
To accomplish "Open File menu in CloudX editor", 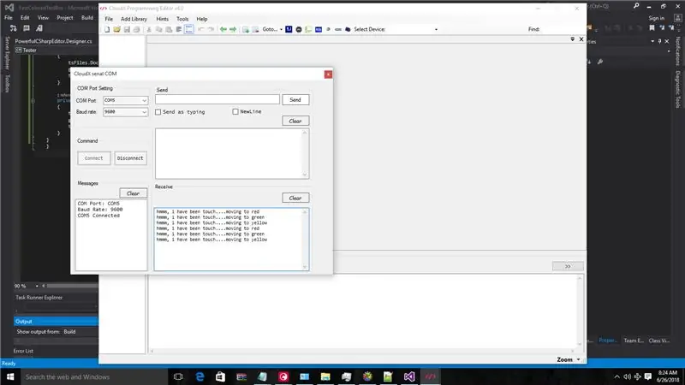I will pos(109,19).
